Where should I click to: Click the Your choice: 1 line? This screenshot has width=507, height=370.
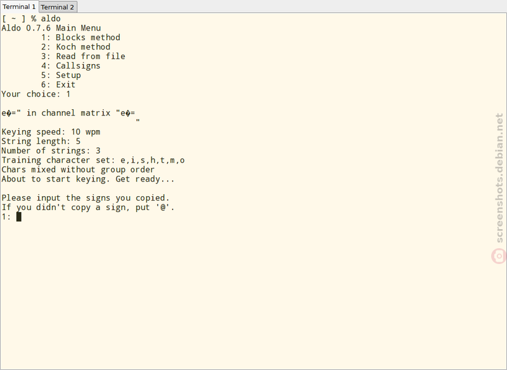pyautogui.click(x=36, y=94)
